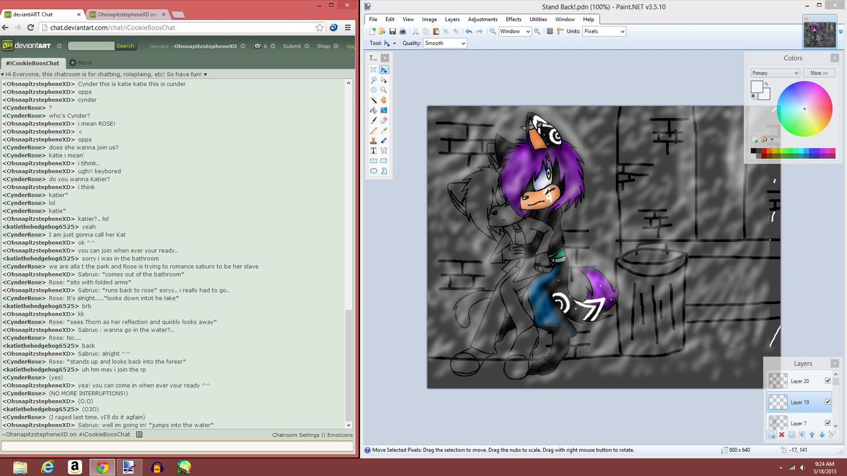847x476 pixels.
Task: Click the Print toolbar icon
Action: 402,31
